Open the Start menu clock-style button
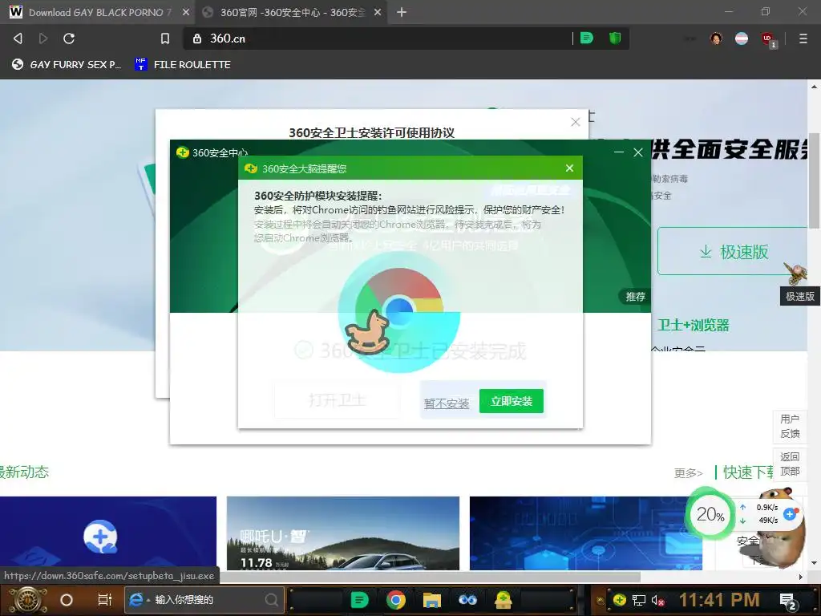Viewport: 821px width, 616px height. pyautogui.click(x=28, y=600)
